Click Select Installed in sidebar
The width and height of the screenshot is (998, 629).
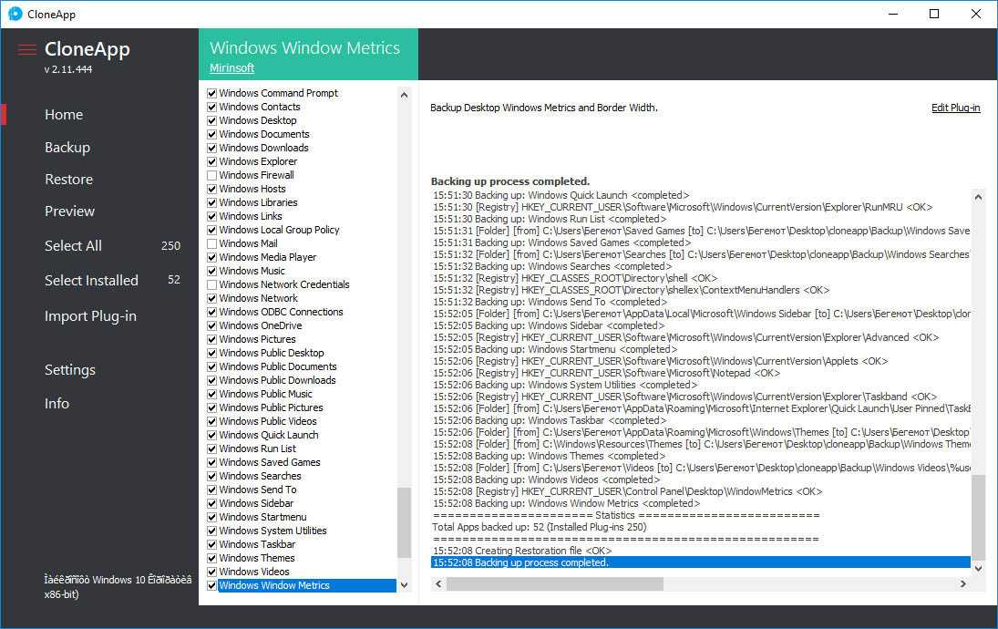click(91, 280)
